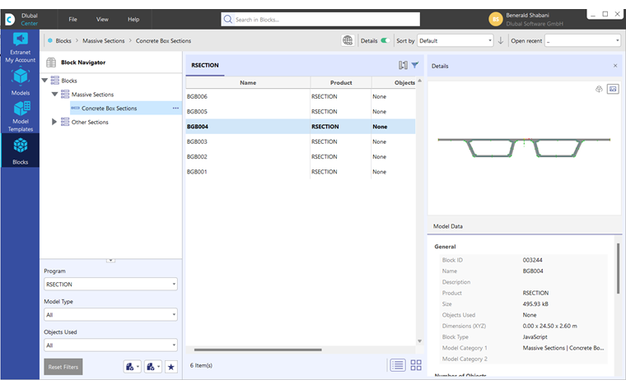Open the second block export dropdown button
Image resolution: width=626 pixels, height=389 pixels.
coord(153,367)
